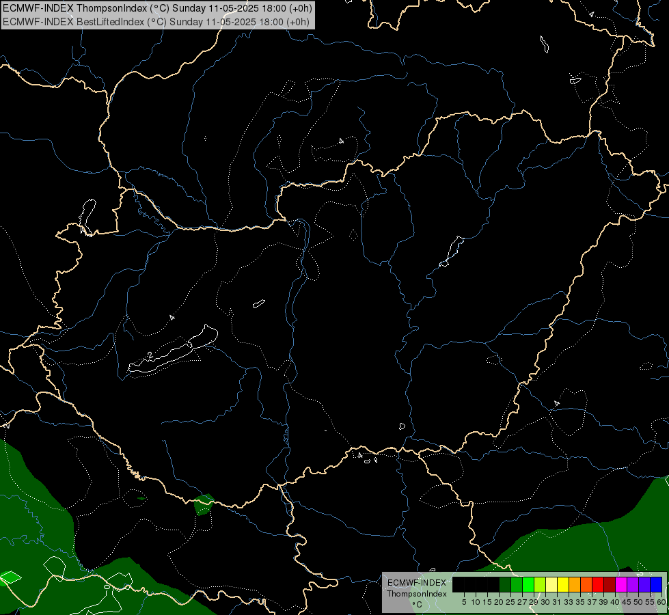
Task: Select the red-orange 35-37 legend swatch
Action: [x=586, y=584]
